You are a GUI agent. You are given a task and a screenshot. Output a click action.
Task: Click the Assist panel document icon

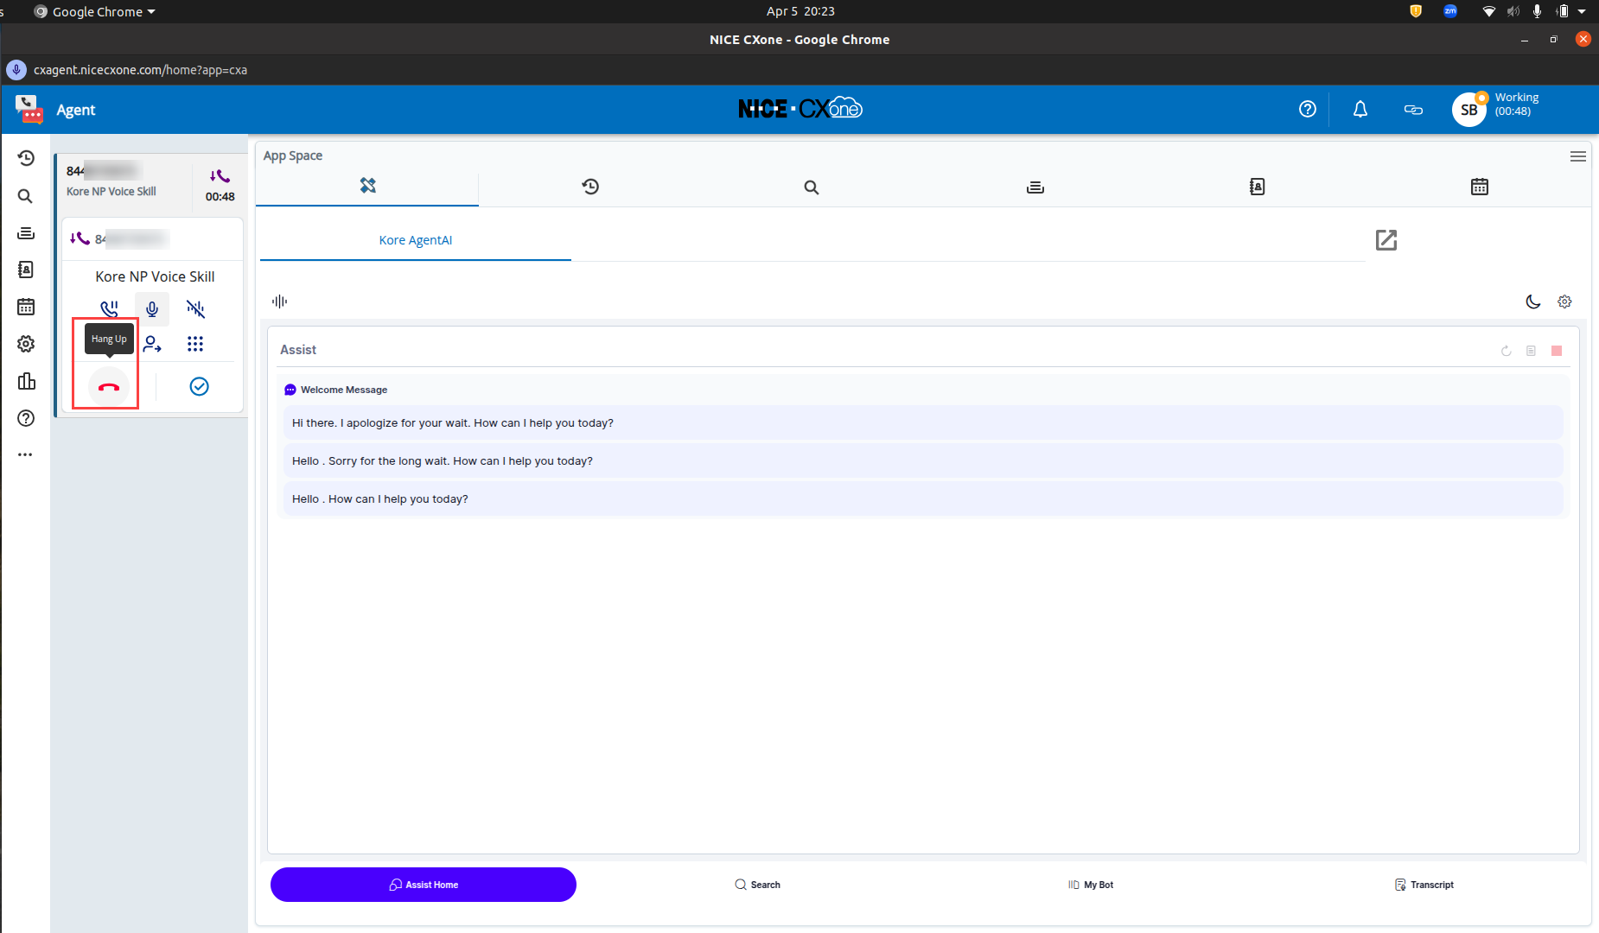[x=1531, y=351]
